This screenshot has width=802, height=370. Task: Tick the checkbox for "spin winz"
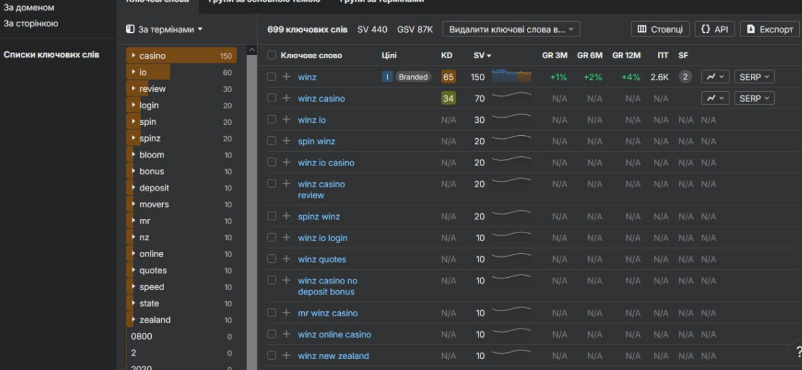272,141
